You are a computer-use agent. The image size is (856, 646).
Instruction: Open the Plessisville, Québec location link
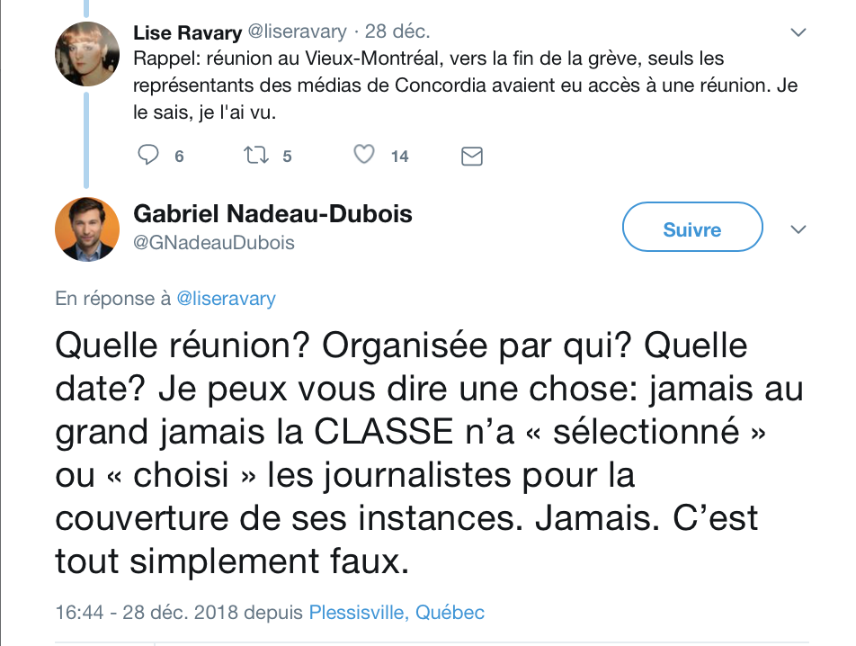[397, 612]
